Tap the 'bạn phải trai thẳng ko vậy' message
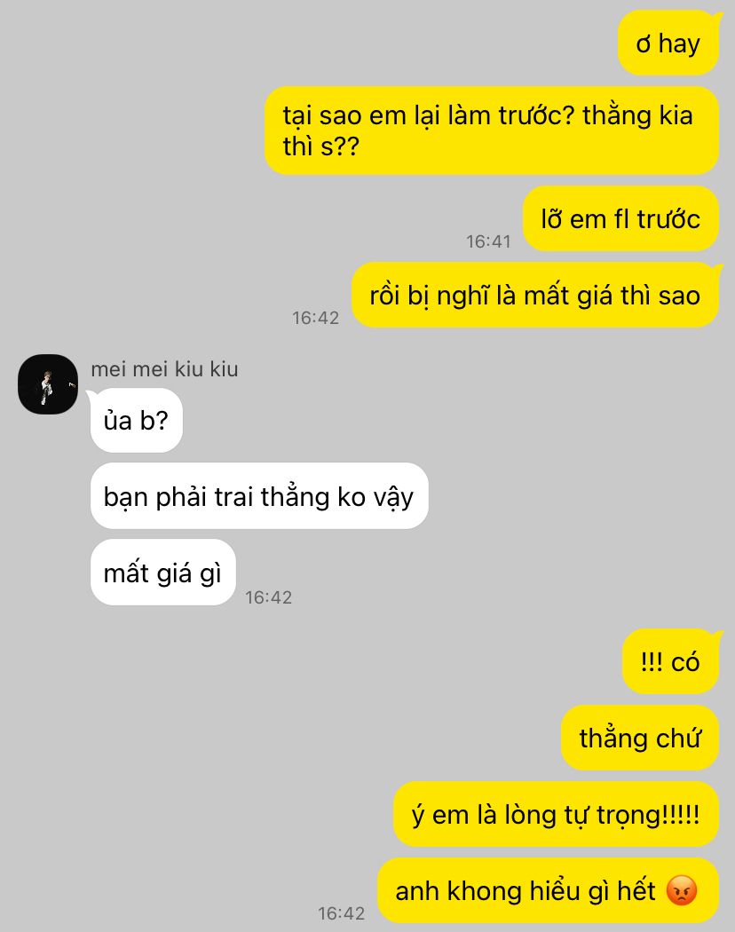This screenshot has height=932, width=735. [x=259, y=496]
